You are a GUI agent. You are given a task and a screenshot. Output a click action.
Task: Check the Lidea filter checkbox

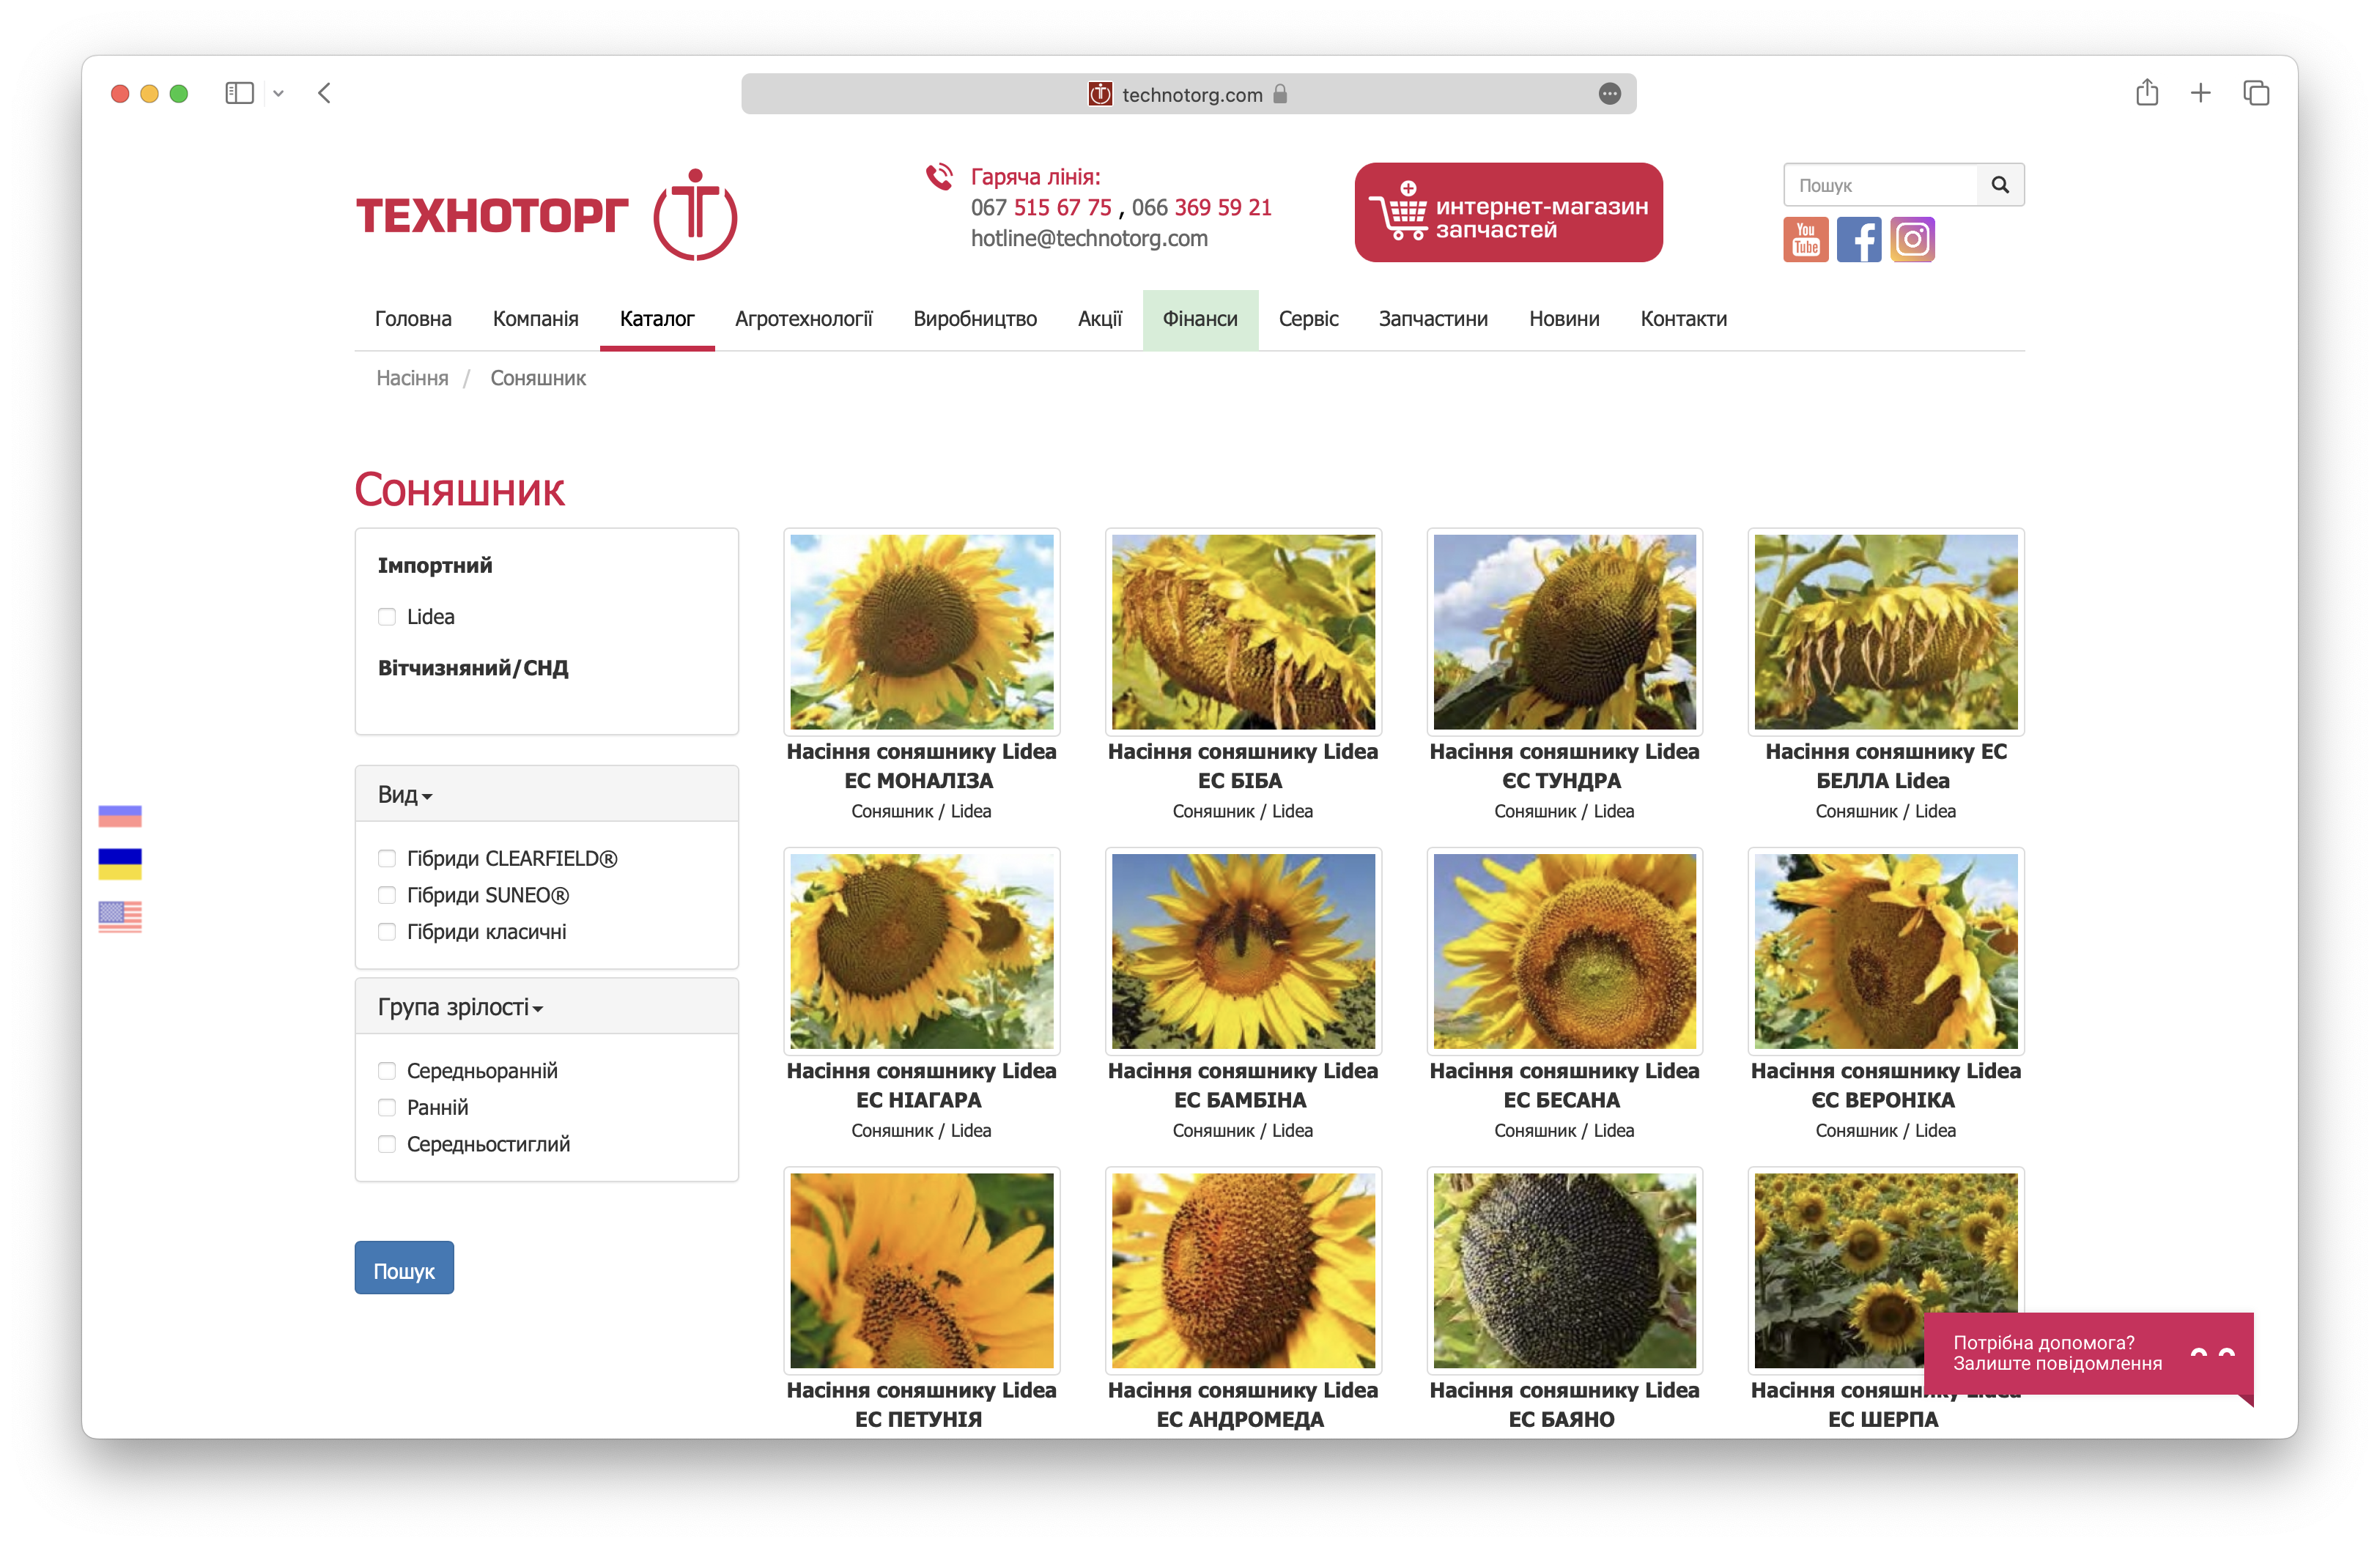click(x=387, y=617)
